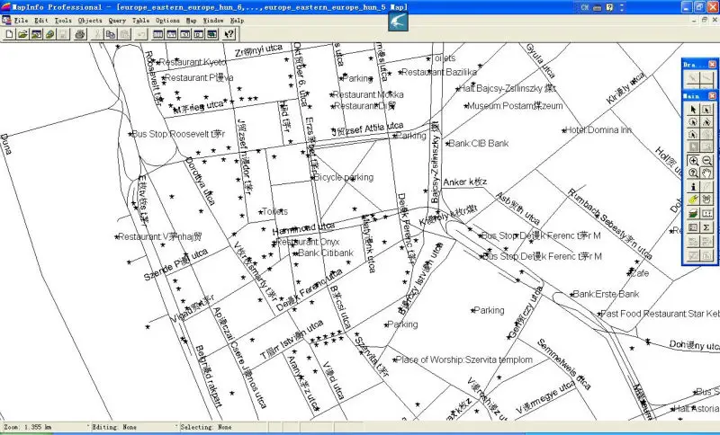
Task: Choose the arrow Select tool
Action: coord(693,111)
